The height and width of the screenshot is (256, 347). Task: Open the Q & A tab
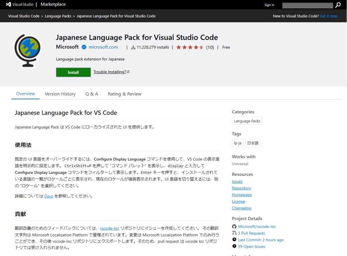[91, 94]
